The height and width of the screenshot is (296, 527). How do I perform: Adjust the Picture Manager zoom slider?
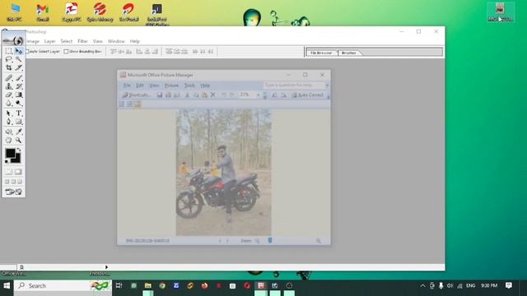(270, 240)
